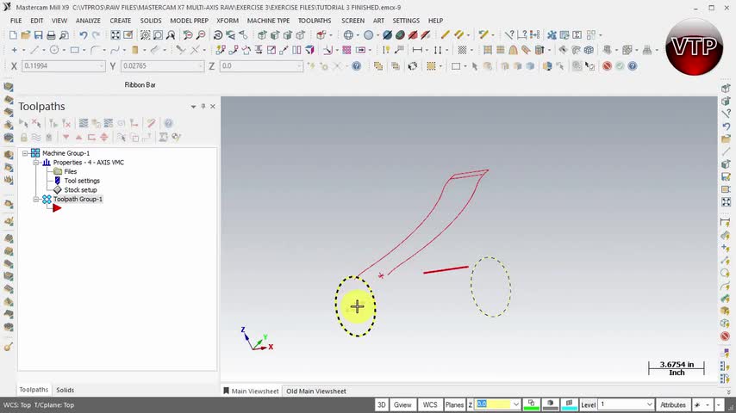Pin the Toolpaths panel with auto-hide pushpin

(203, 107)
